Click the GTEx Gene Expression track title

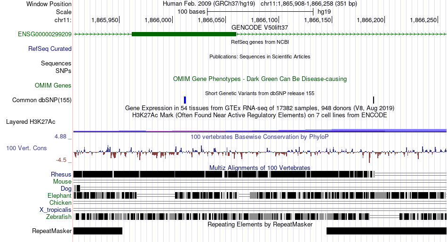[x=260, y=108]
